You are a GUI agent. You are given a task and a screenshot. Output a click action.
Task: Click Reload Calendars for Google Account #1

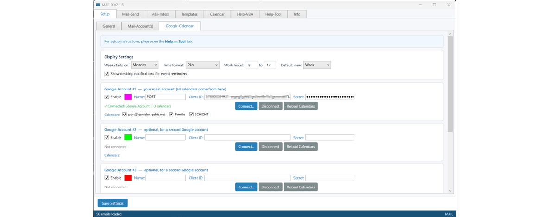point(301,106)
